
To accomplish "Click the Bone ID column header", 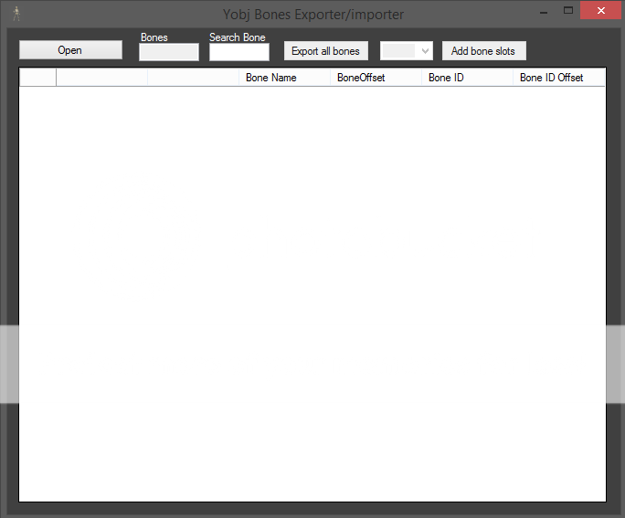I will 467,78.
